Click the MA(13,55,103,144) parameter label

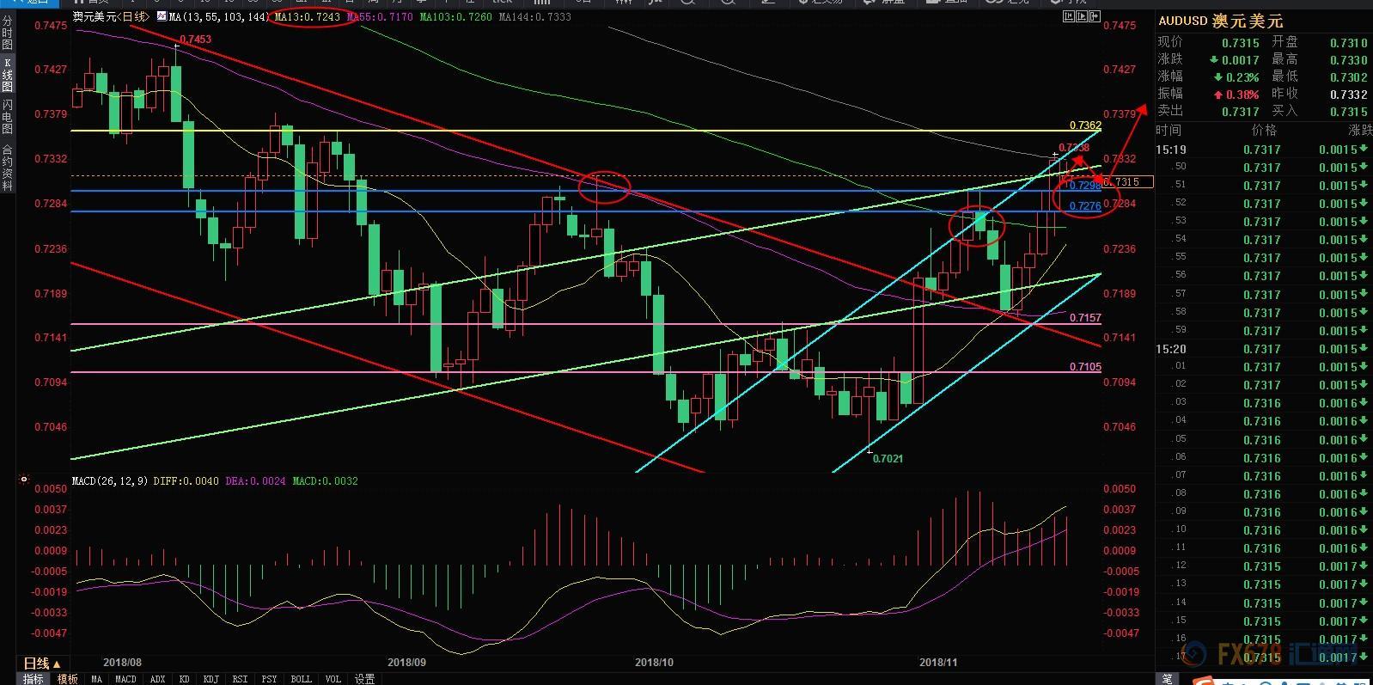click(220, 16)
